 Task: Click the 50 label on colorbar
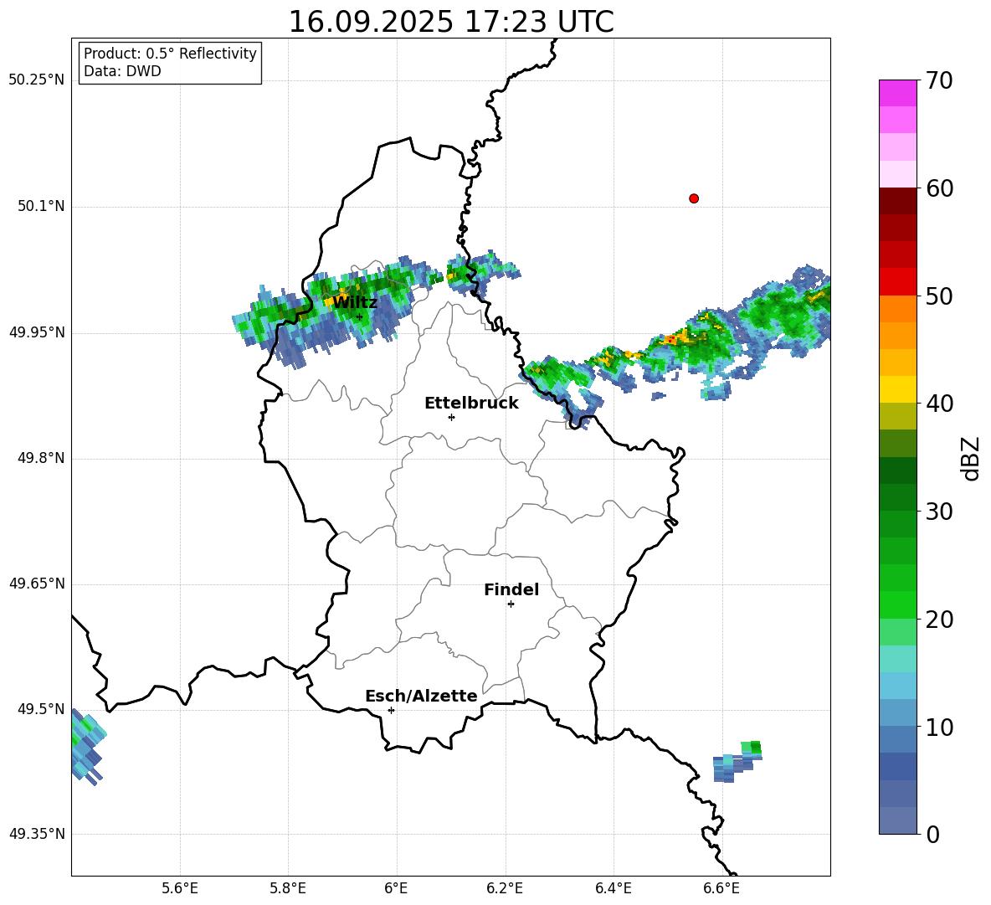pos(938,296)
